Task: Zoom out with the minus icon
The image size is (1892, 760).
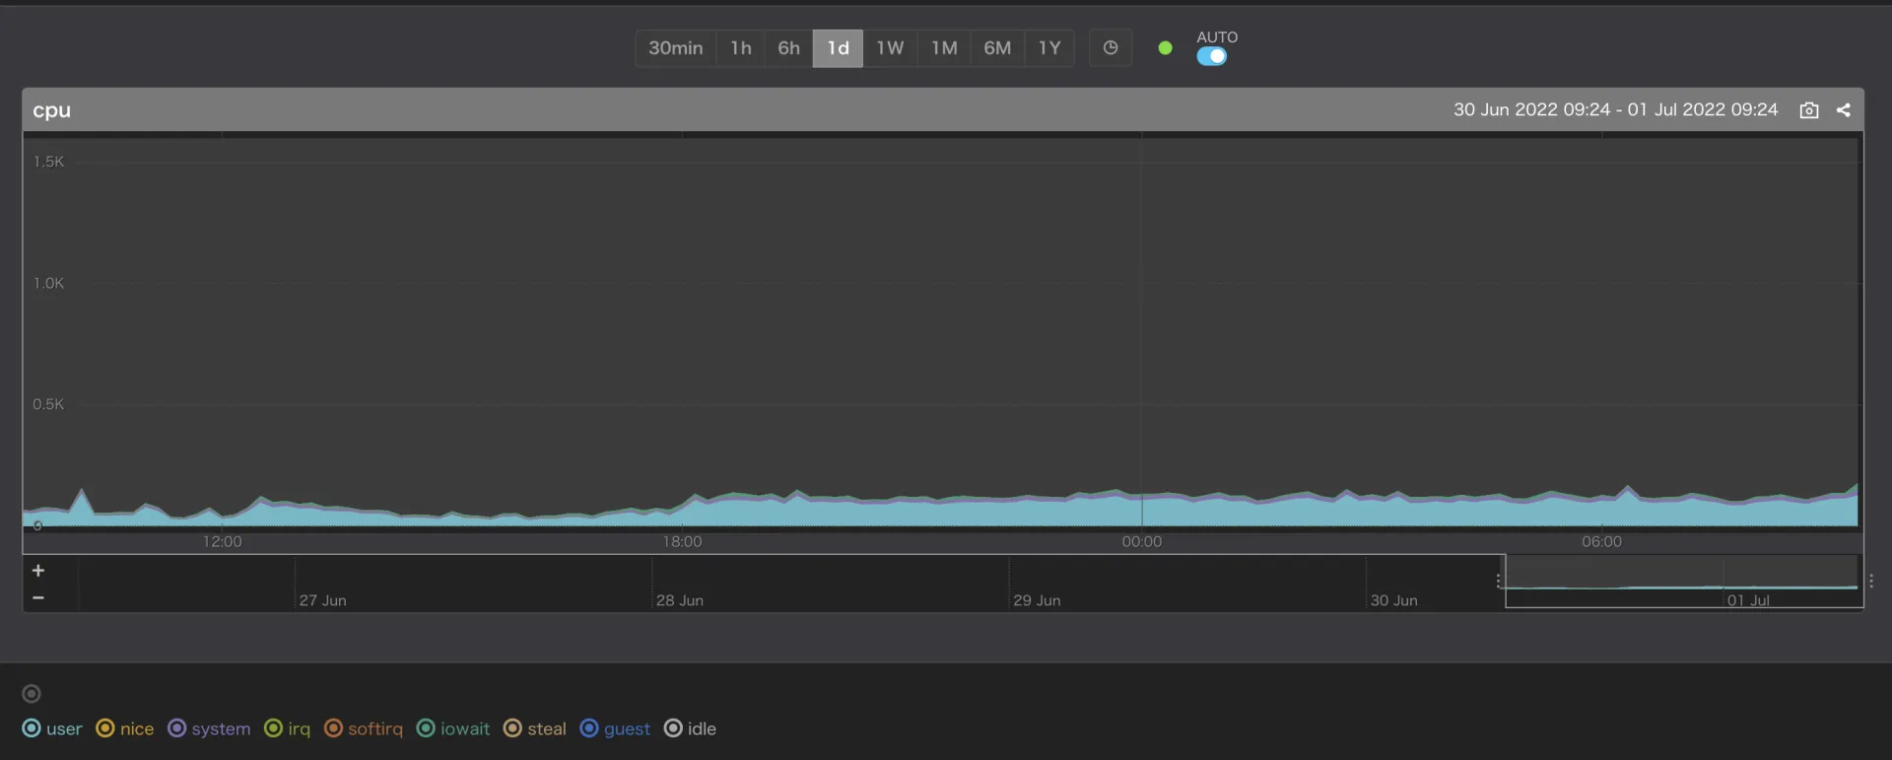Action: click(x=38, y=597)
